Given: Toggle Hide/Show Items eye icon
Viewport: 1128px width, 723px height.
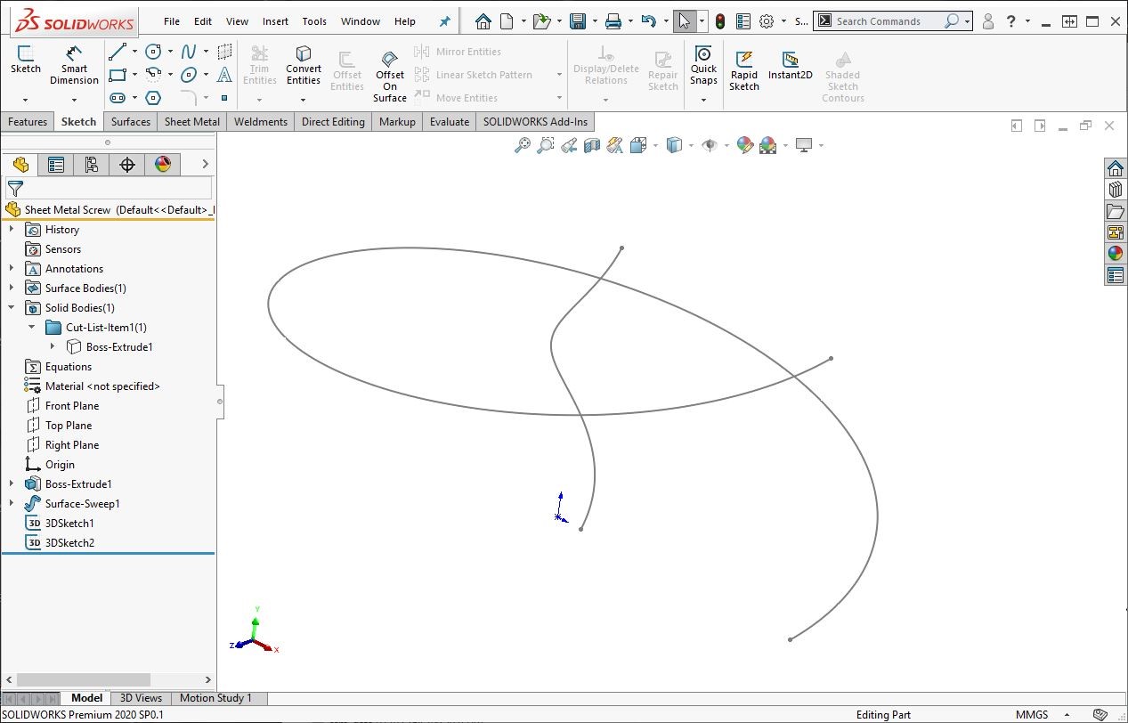Looking at the screenshot, I should (710, 145).
